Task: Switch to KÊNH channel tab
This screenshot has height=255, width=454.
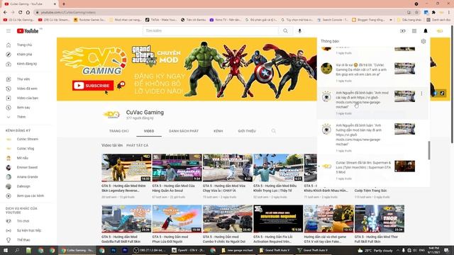Action: [x=218, y=131]
